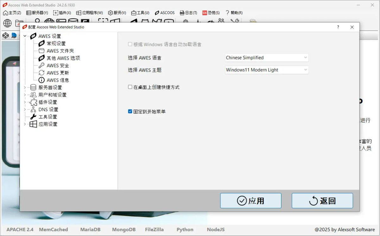Viewport: 380px width, 236px height.
Task: Click the 返回 button
Action: [322, 200]
